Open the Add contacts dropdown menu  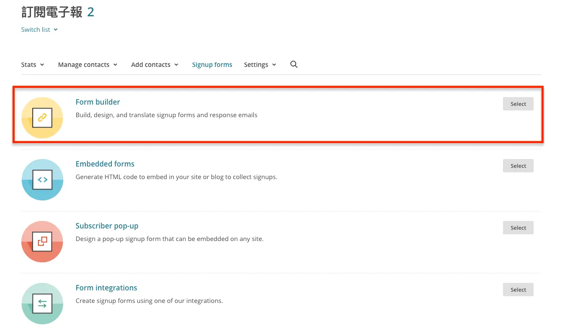click(155, 65)
